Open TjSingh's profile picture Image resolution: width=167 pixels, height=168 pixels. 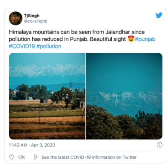[x=16, y=18]
